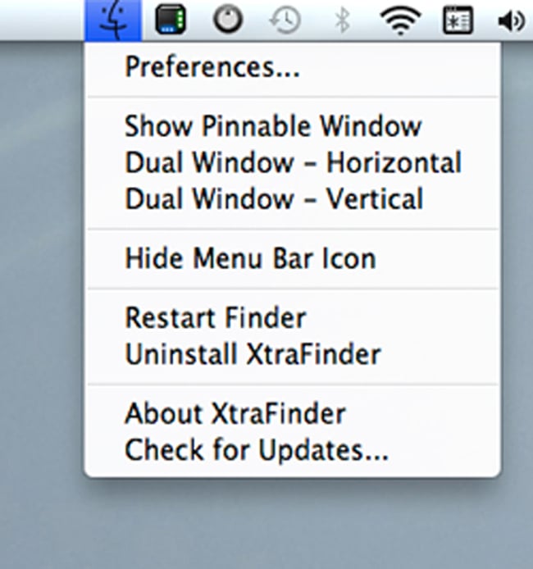Click the asterisk box menu bar icon

(x=458, y=20)
